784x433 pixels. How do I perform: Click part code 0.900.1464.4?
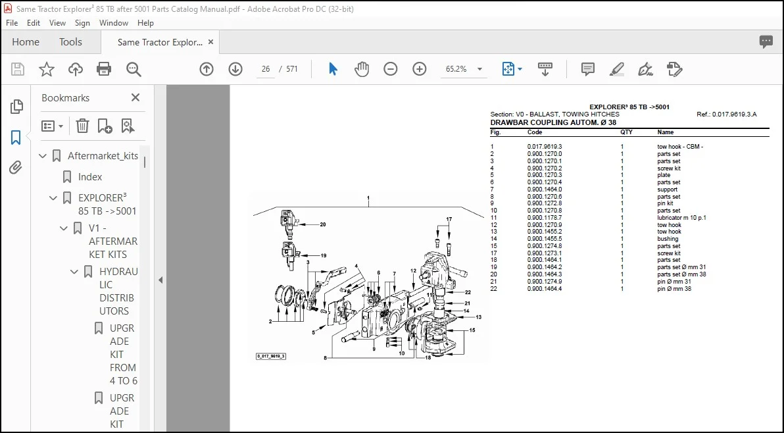pyautogui.click(x=545, y=288)
